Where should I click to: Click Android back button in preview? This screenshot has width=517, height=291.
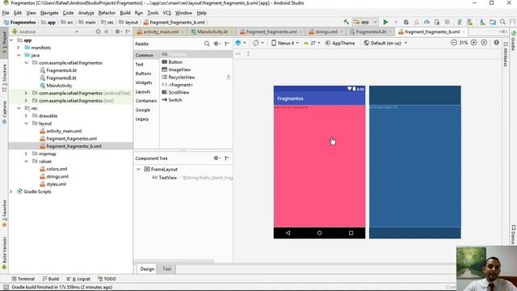point(288,233)
